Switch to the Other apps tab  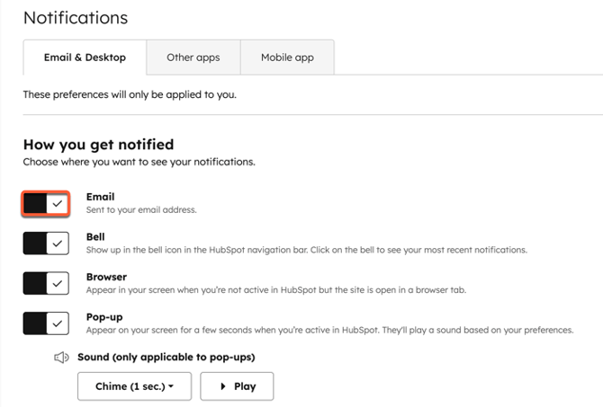(193, 58)
